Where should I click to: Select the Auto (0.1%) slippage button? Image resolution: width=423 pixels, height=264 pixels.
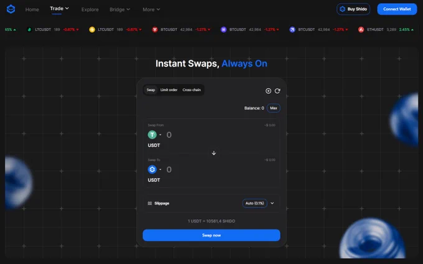(x=255, y=203)
